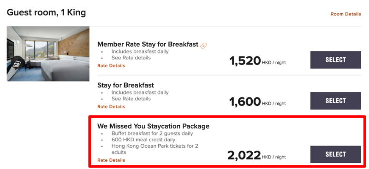The image size is (369, 169).
Task: Click the 2,022 HKD per night price
Action: 256,155
